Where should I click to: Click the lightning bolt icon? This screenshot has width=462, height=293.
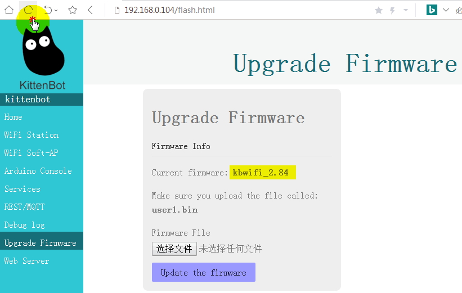[392, 11]
